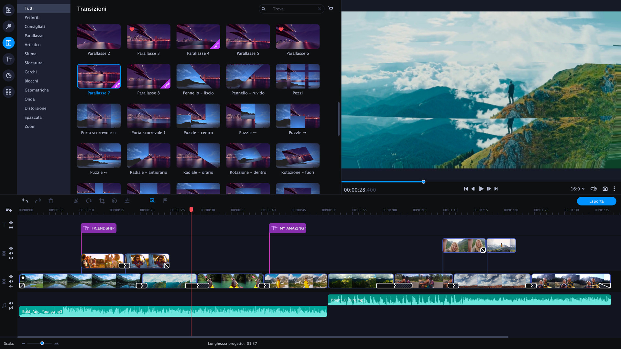
Task: Click the Esporta button
Action: click(596, 201)
